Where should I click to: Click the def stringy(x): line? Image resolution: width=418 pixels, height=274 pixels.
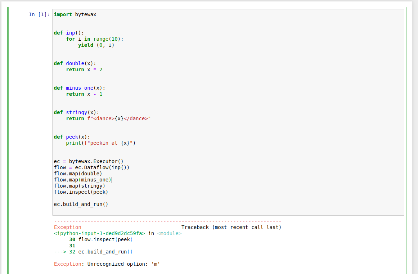point(77,112)
